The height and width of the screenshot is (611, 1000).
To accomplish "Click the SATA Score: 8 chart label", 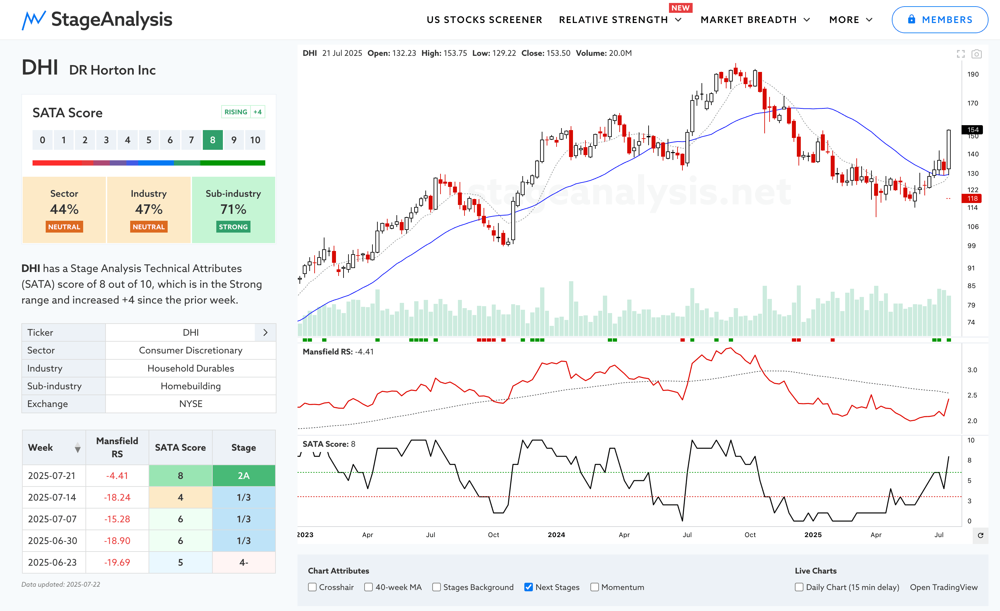I will point(329,444).
